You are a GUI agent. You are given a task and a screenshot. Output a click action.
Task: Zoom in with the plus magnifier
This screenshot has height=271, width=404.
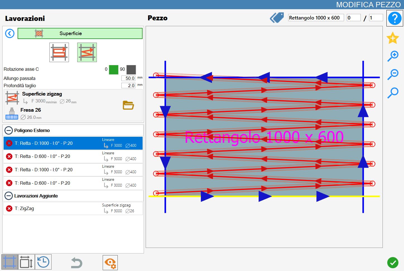click(393, 56)
